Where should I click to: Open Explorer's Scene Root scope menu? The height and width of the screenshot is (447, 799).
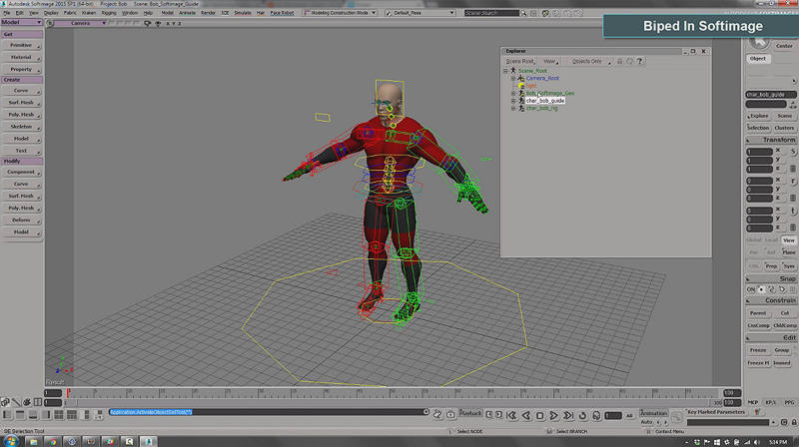(520, 61)
